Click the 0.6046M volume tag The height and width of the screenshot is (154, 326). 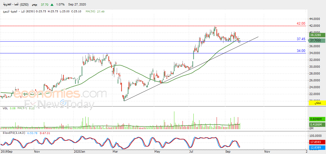coord(317,119)
